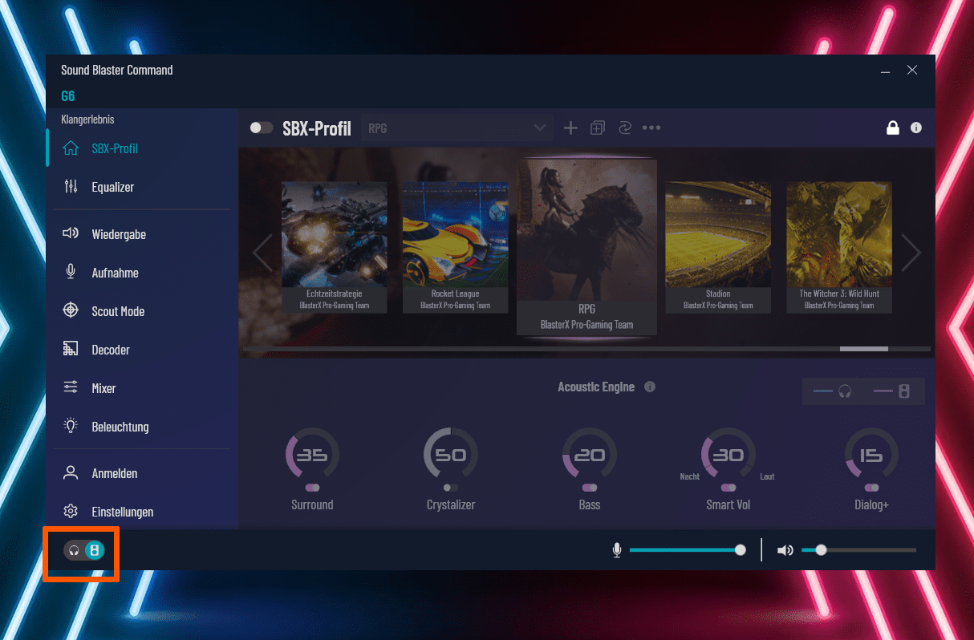This screenshot has height=640, width=974.
Task: Click the Dialog+ dial showing 15
Action: pyautogui.click(x=872, y=455)
